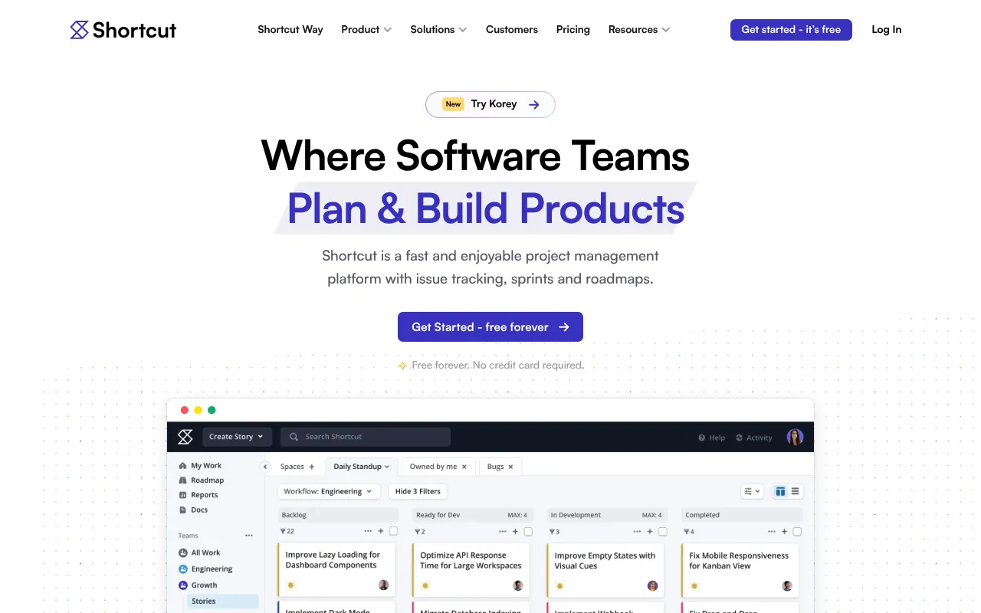The image size is (981, 613).
Task: Add a story to Ready for Dev column
Action: click(x=515, y=531)
